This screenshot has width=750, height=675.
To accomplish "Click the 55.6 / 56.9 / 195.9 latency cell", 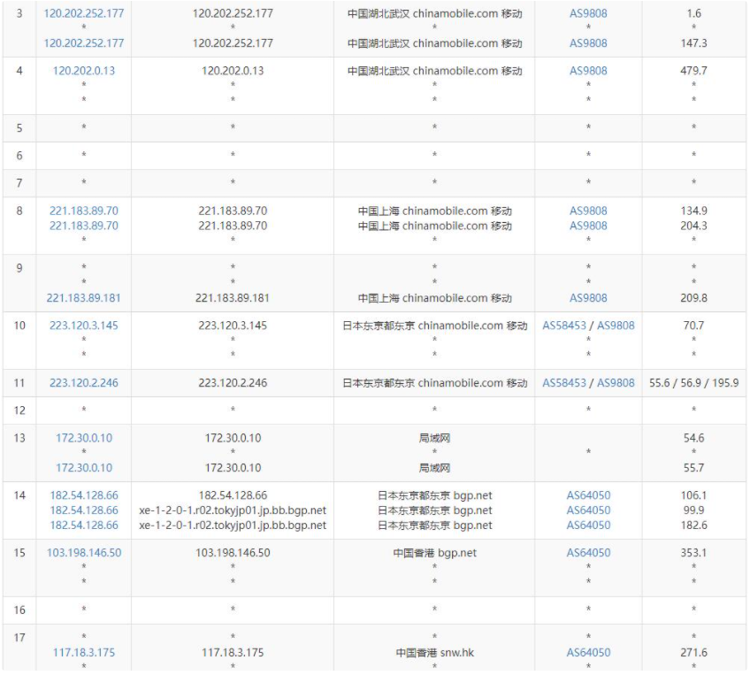I will [x=693, y=383].
